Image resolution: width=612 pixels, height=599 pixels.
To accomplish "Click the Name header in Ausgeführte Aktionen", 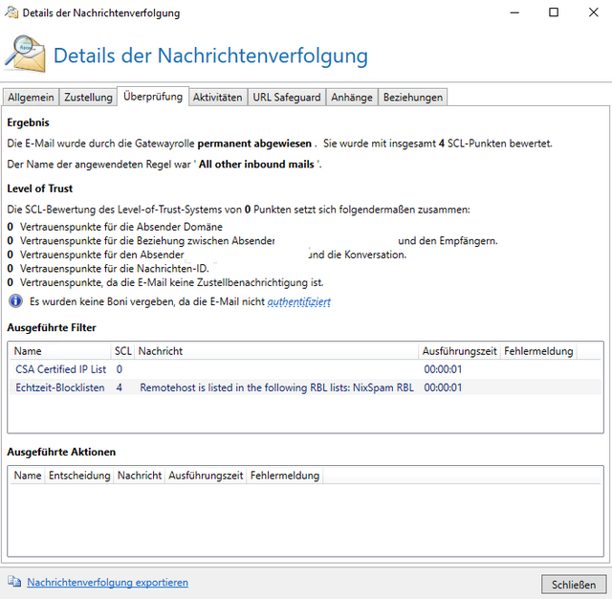I will tap(28, 476).
